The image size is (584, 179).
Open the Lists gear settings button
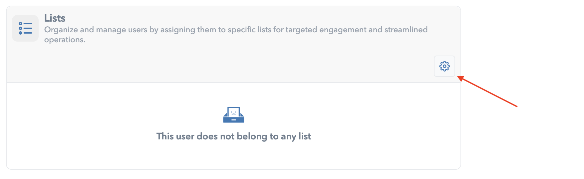coord(444,66)
